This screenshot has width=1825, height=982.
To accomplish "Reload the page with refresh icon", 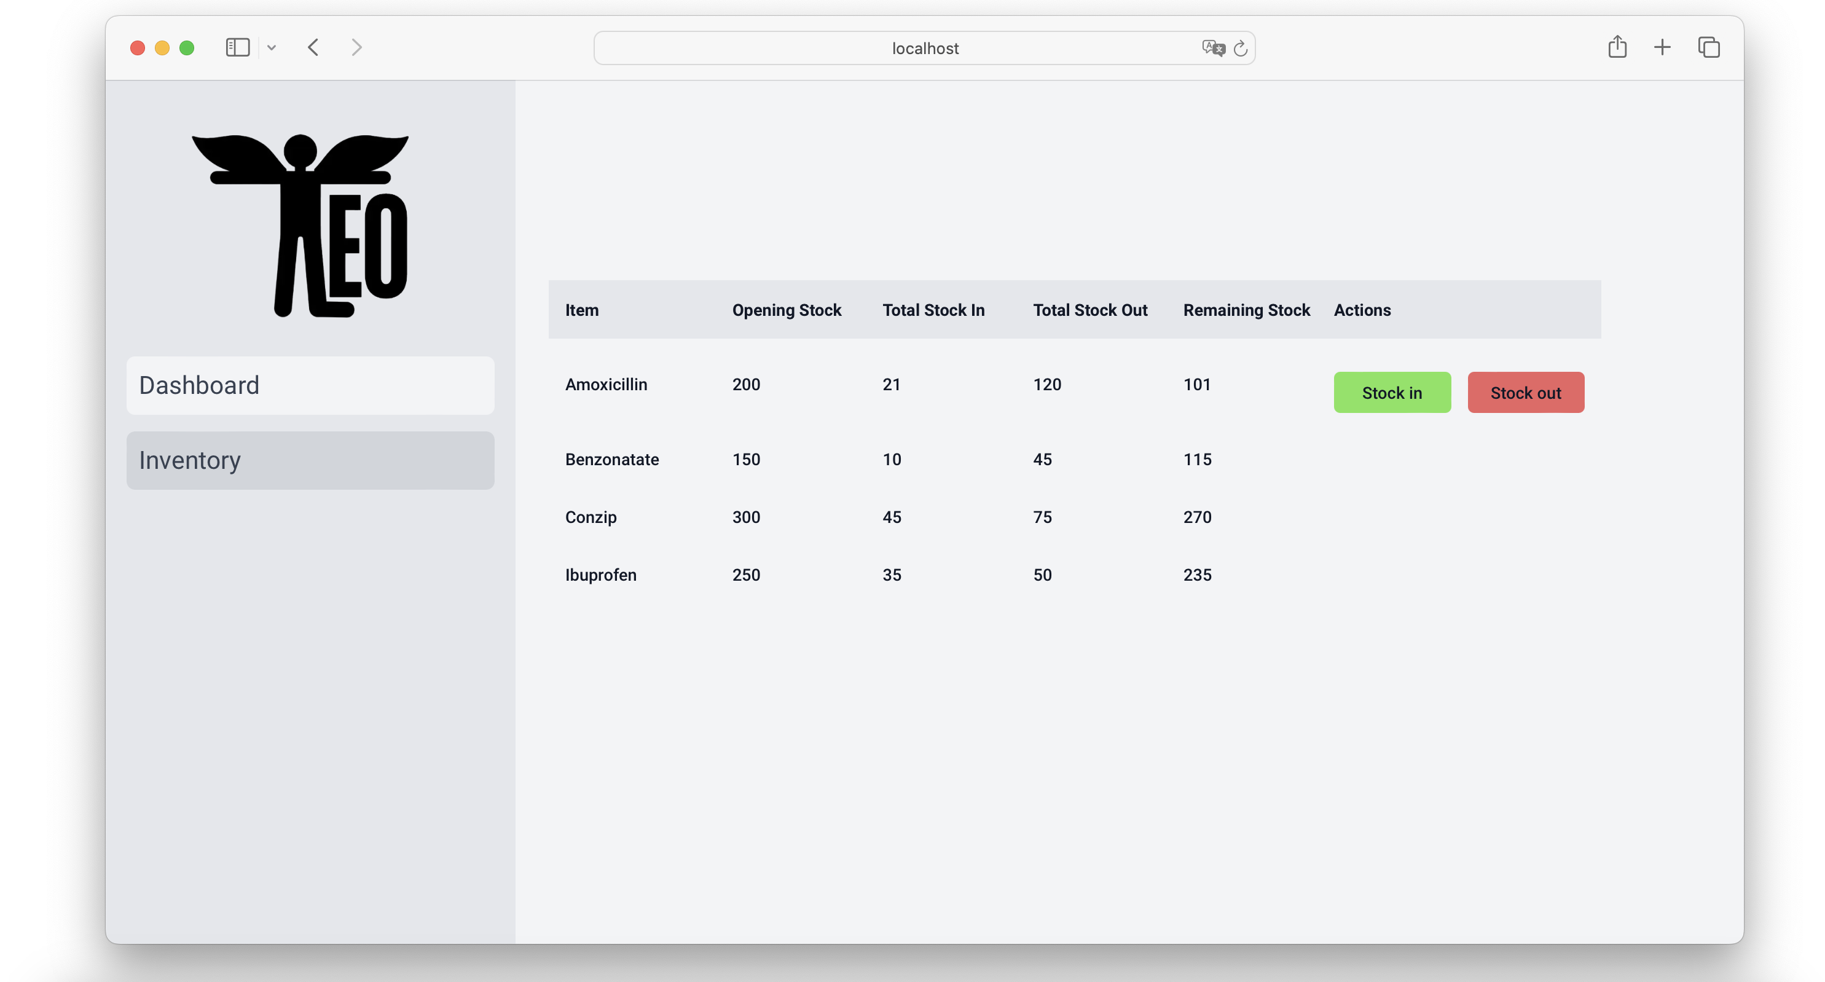I will pyautogui.click(x=1240, y=48).
